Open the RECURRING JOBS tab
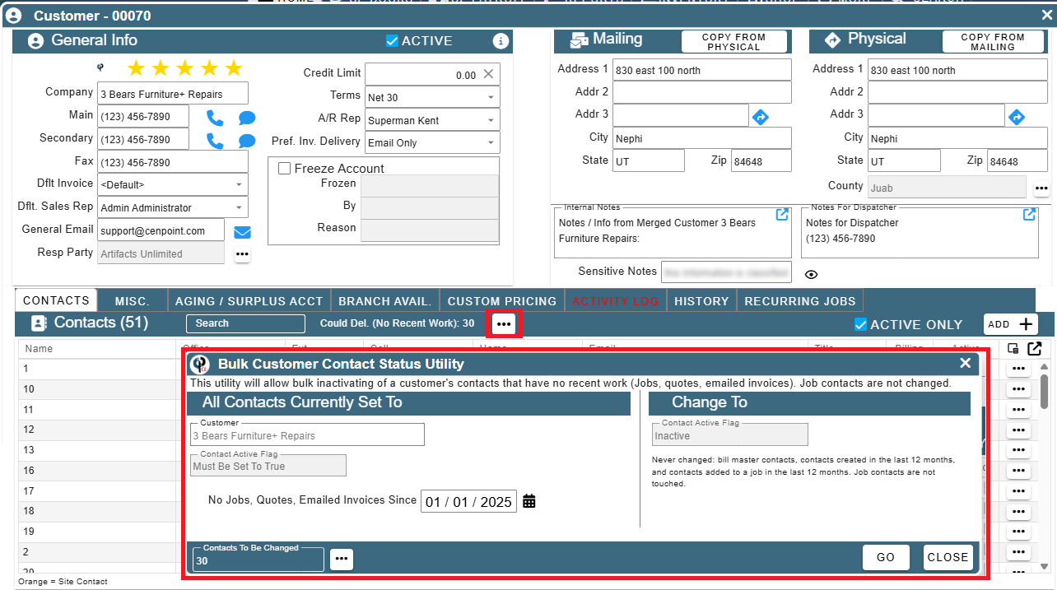The image size is (1057, 590). 800,301
